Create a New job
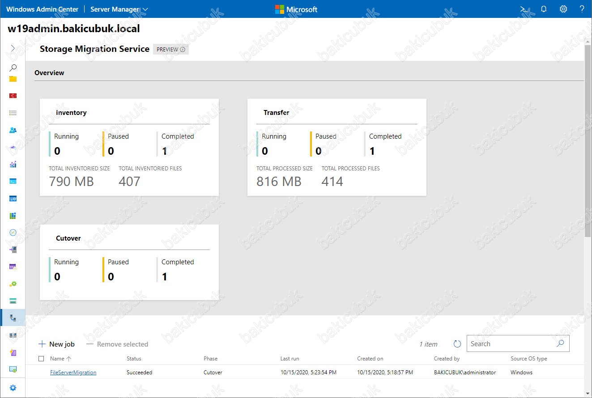Viewport: 592px width, 398px height. (56, 344)
